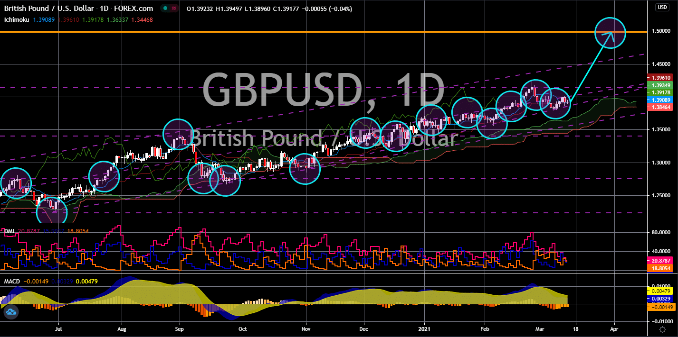This screenshot has width=678, height=337.
Task: Click the Ichimoku indicator legend label
Action: pos(17,20)
